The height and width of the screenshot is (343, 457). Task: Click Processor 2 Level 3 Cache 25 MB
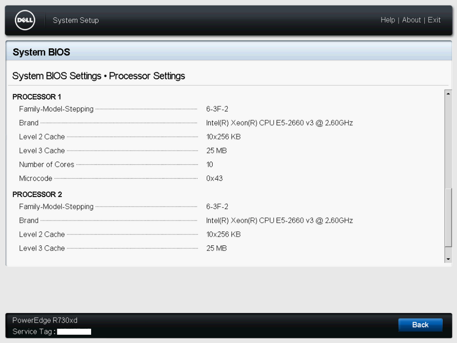[216, 248]
